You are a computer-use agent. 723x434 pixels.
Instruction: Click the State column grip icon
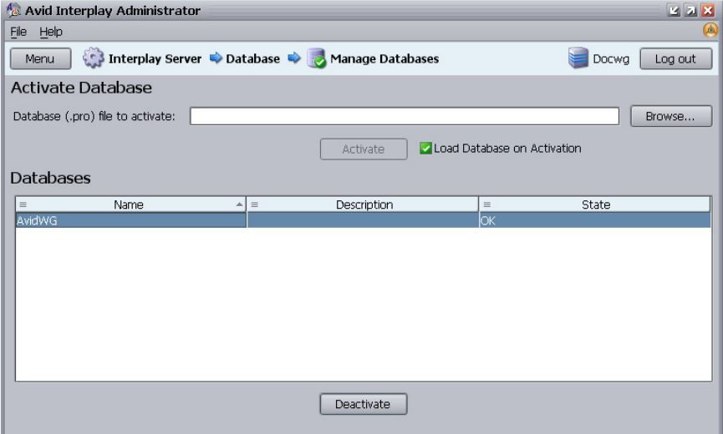click(x=487, y=204)
